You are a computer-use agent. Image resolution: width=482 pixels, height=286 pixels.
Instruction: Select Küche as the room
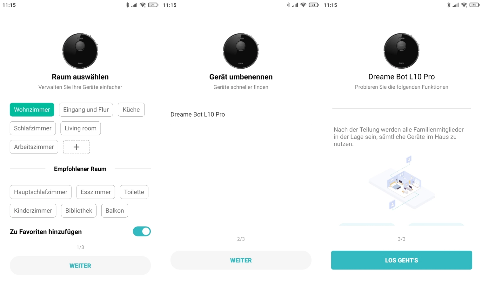[131, 110]
